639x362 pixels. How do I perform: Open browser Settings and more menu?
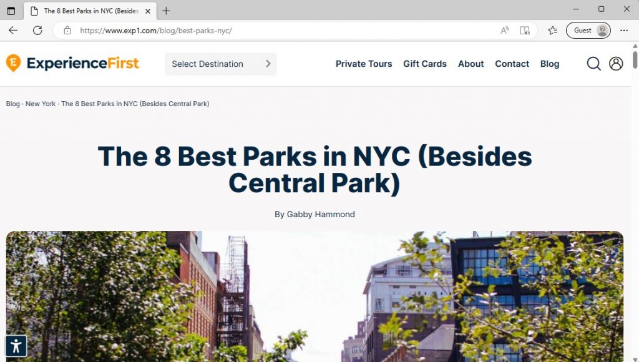pyautogui.click(x=624, y=30)
